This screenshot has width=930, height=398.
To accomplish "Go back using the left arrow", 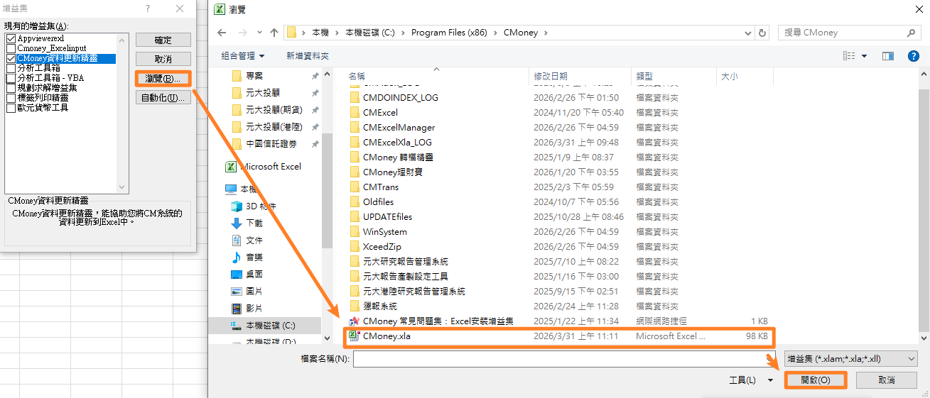I will [222, 33].
